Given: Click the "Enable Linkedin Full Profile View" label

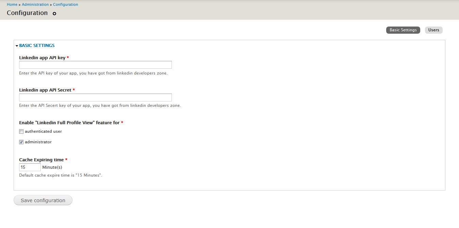Looking at the screenshot, I should [69, 123].
